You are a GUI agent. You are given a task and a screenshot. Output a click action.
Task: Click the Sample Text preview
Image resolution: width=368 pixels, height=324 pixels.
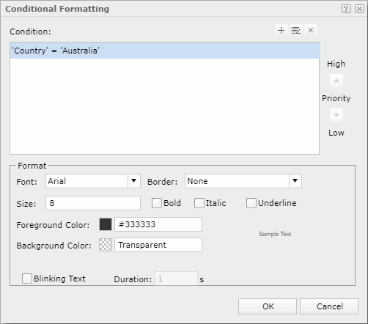(x=275, y=234)
